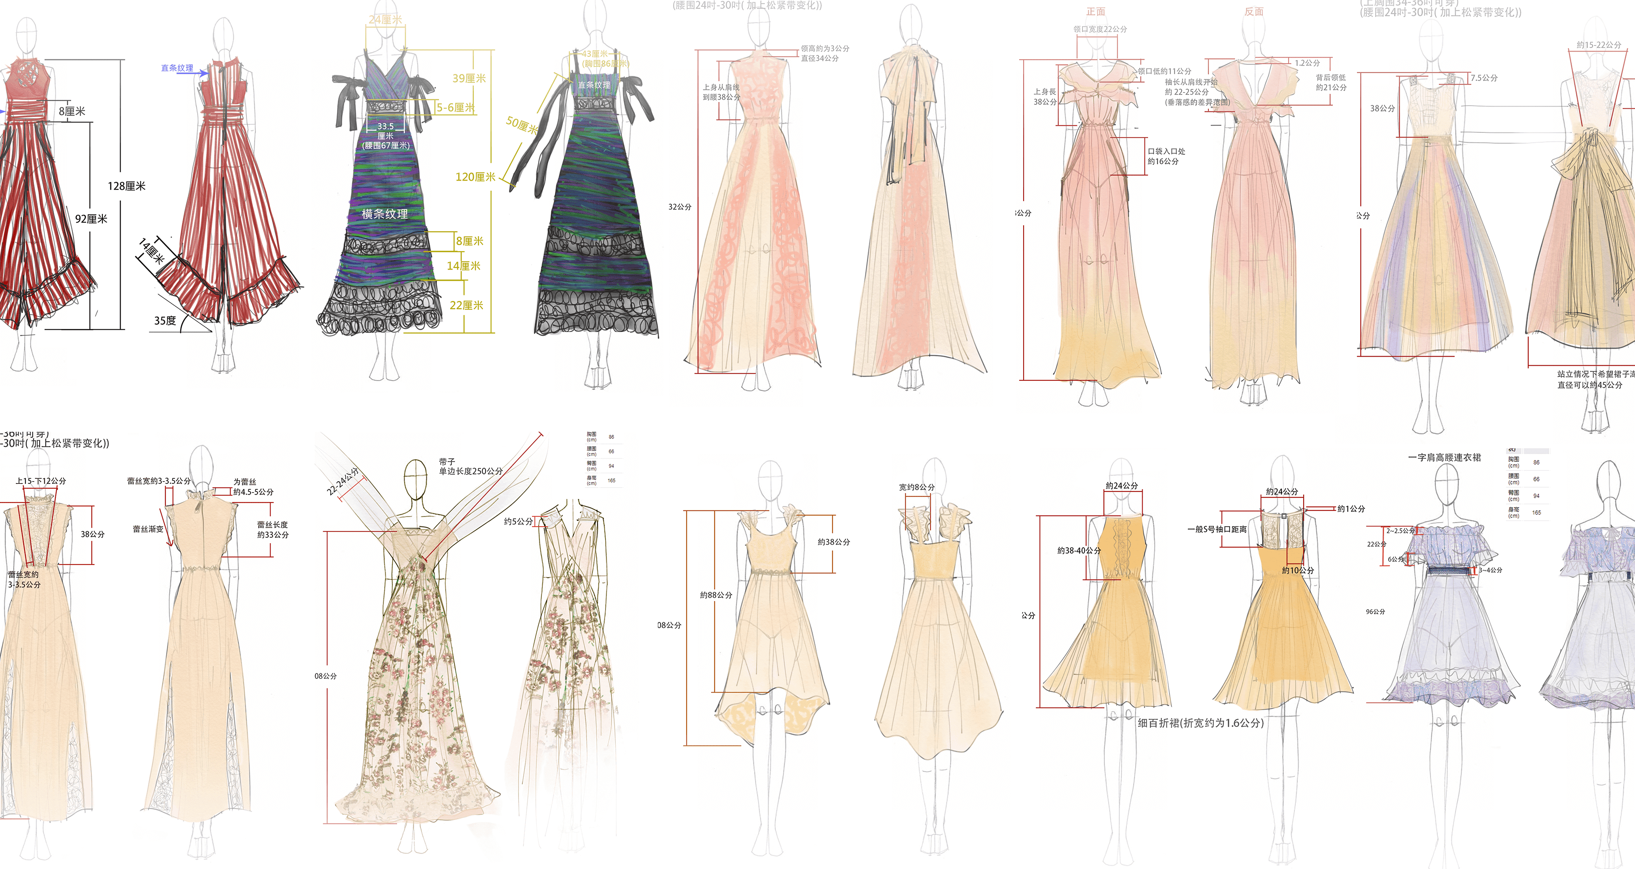Select the '約38公分' bodice label
This screenshot has width=1635, height=869.
[833, 542]
